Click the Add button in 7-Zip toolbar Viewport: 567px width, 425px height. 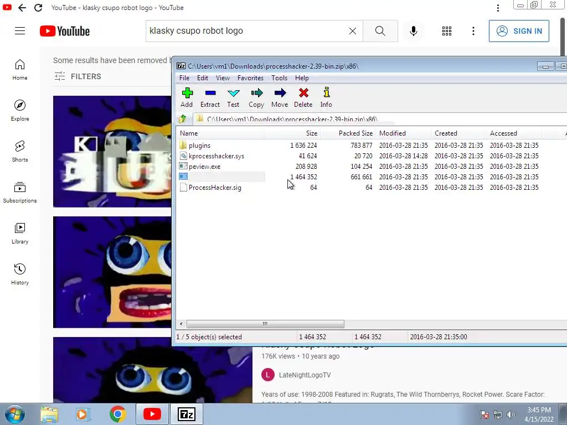pos(187,97)
